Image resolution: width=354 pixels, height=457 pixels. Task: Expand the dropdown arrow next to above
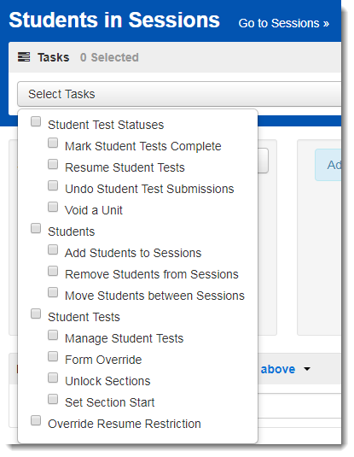[x=307, y=369]
